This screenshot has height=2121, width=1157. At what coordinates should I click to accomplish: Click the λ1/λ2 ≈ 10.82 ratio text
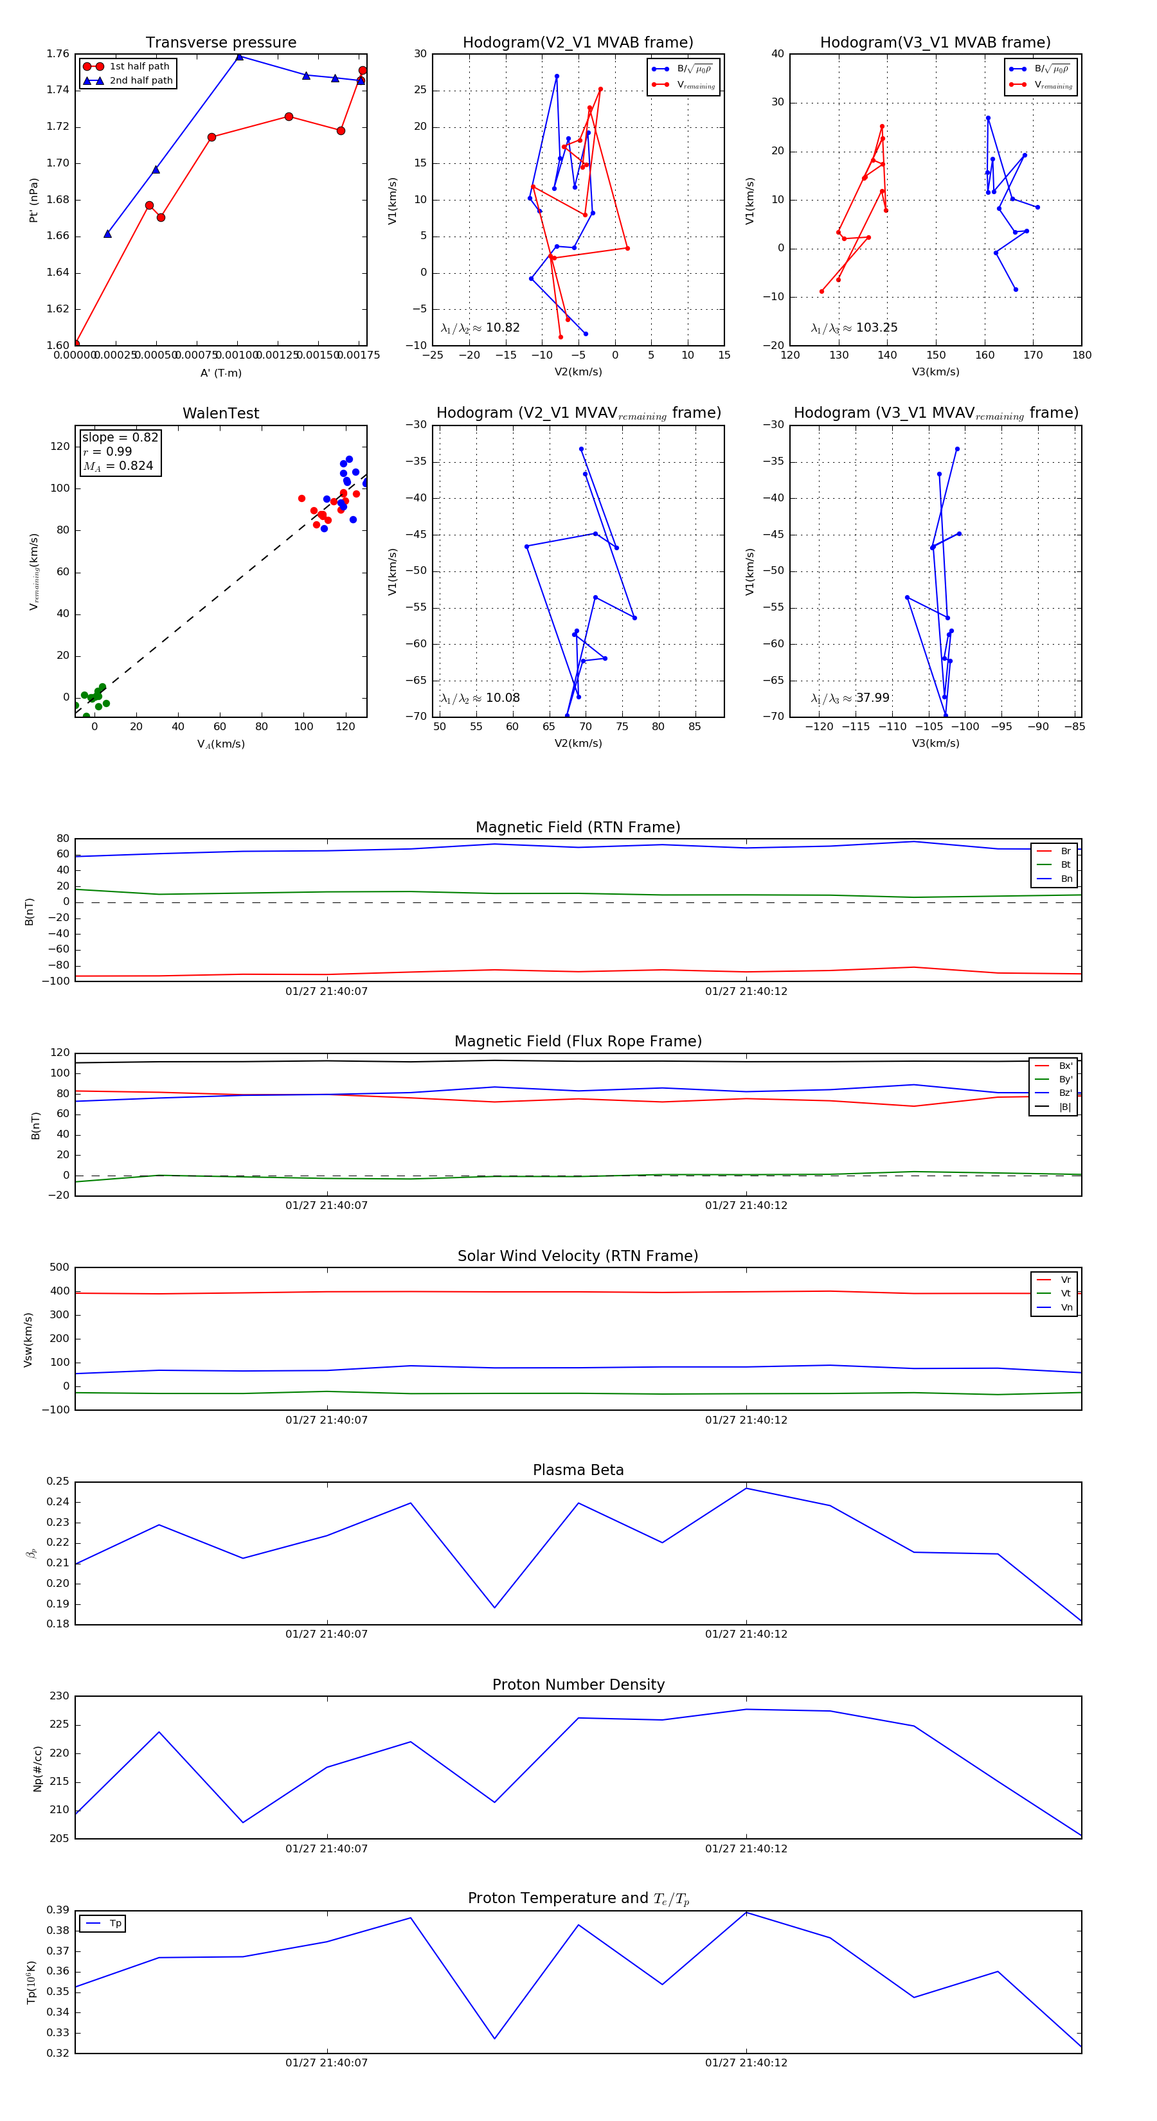coord(480,328)
